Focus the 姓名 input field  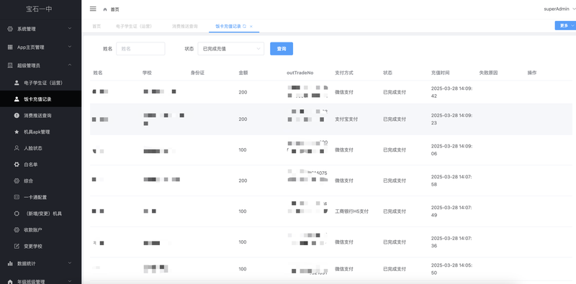click(140, 48)
